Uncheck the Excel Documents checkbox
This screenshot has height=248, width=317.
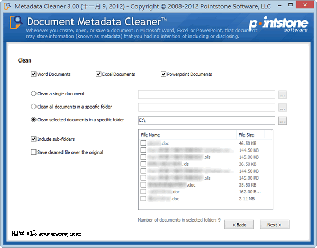(x=98, y=74)
